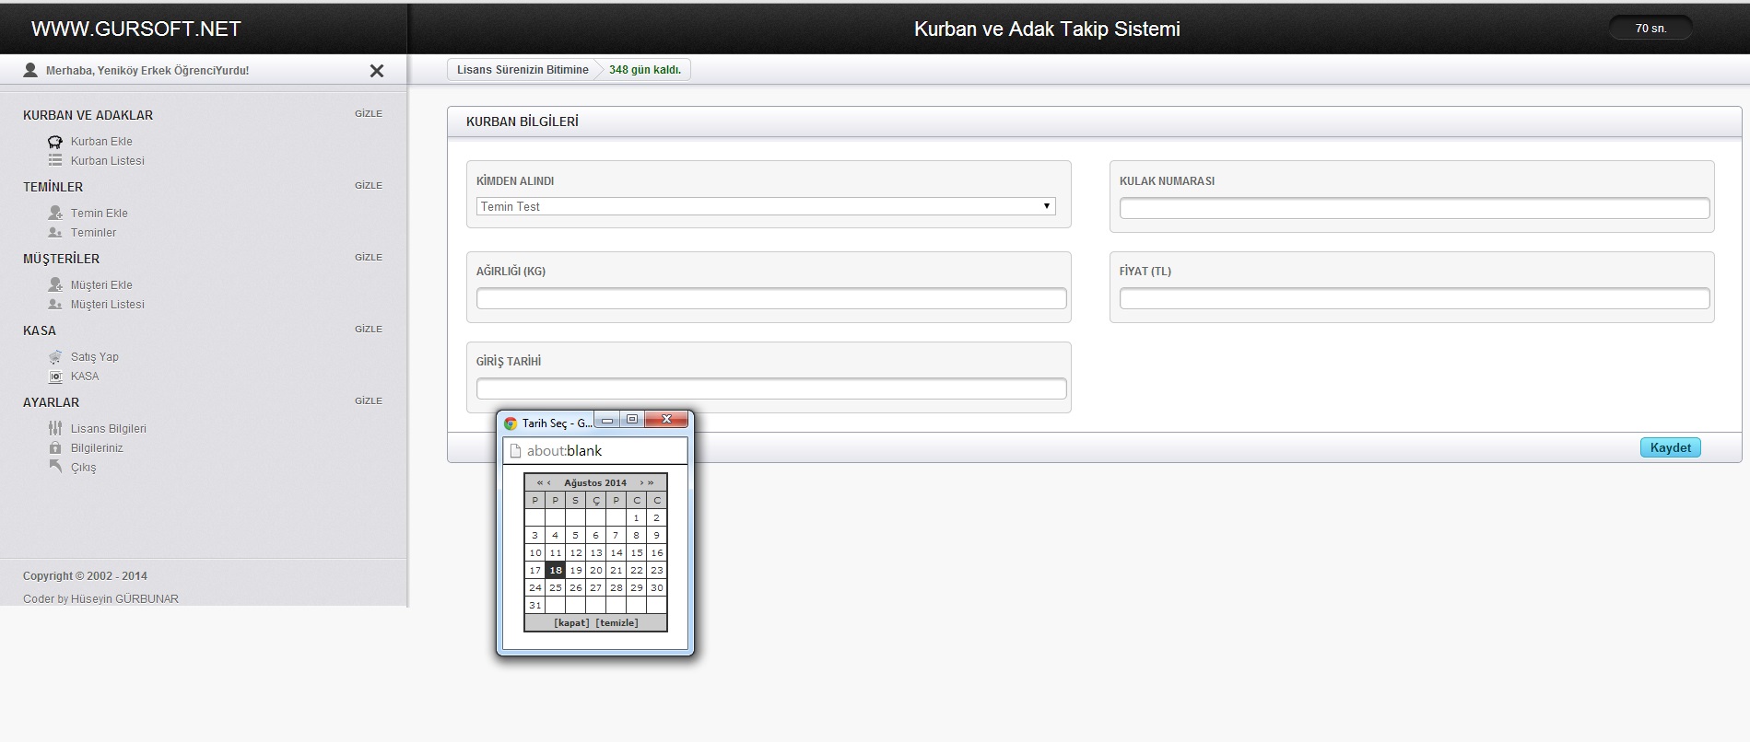Close the sidebar greeting with the X icon
Image resolution: width=1750 pixels, height=742 pixels.
coord(376,71)
